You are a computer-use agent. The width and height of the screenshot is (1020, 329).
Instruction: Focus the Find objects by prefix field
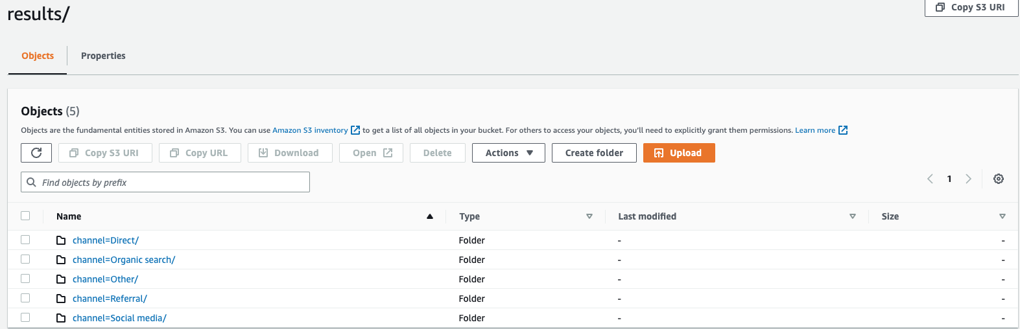pyautogui.click(x=165, y=183)
